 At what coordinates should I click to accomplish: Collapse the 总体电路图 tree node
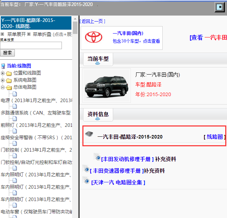coord(2,87)
